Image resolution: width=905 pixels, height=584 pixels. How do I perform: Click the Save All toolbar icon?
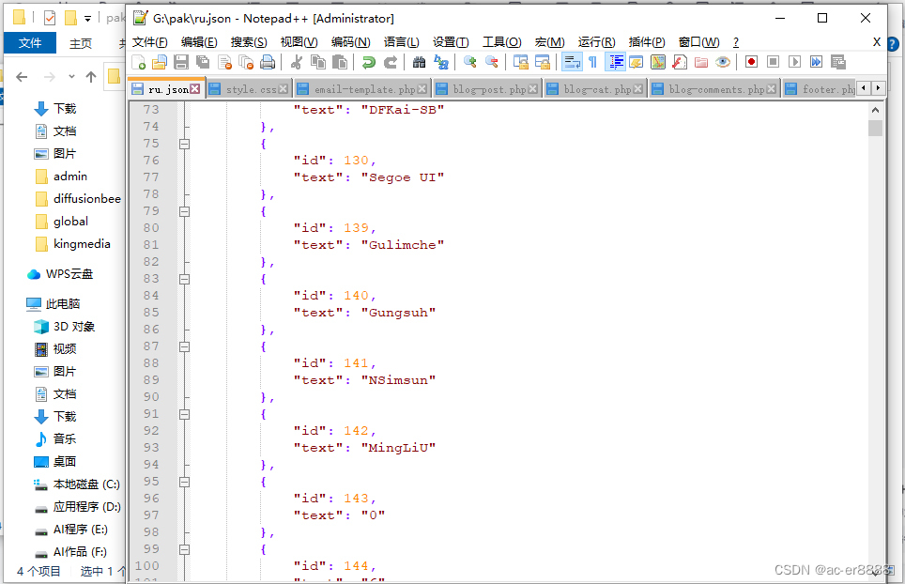(x=203, y=62)
